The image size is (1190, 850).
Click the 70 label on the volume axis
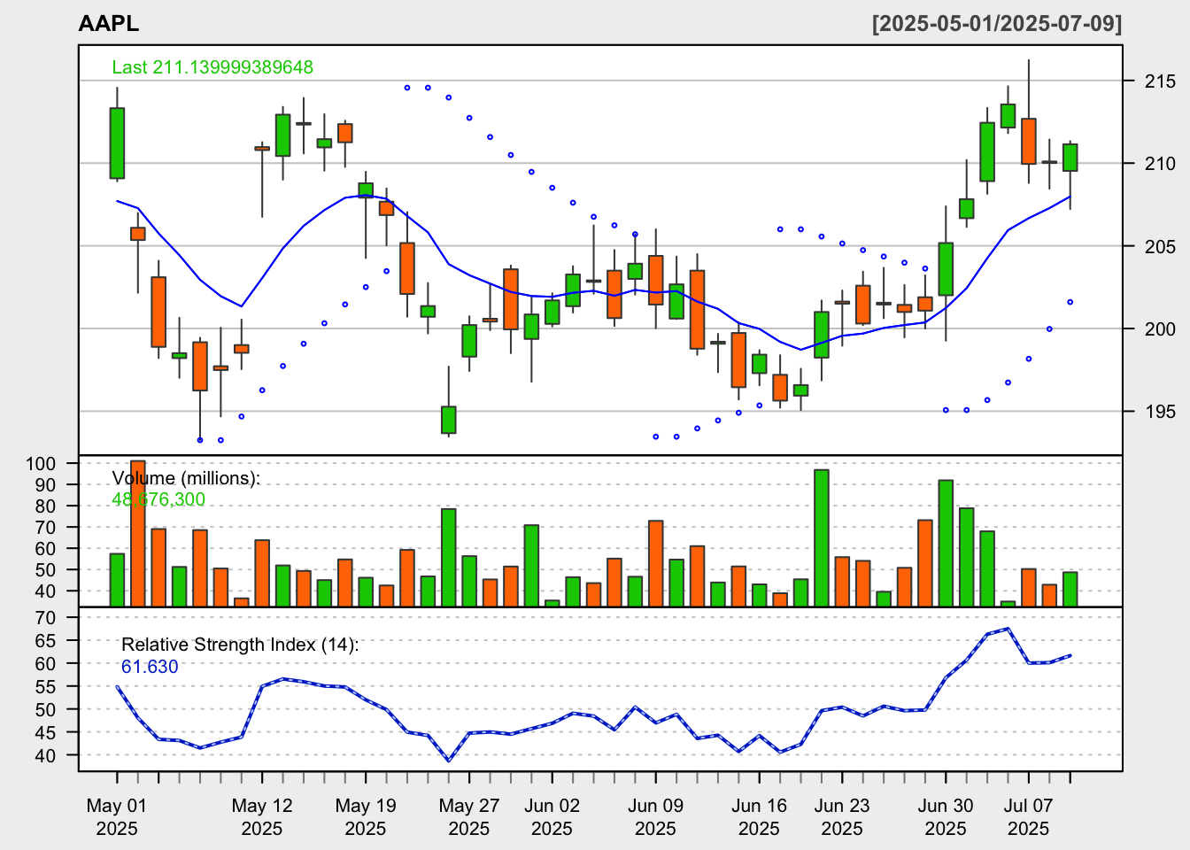click(x=46, y=528)
